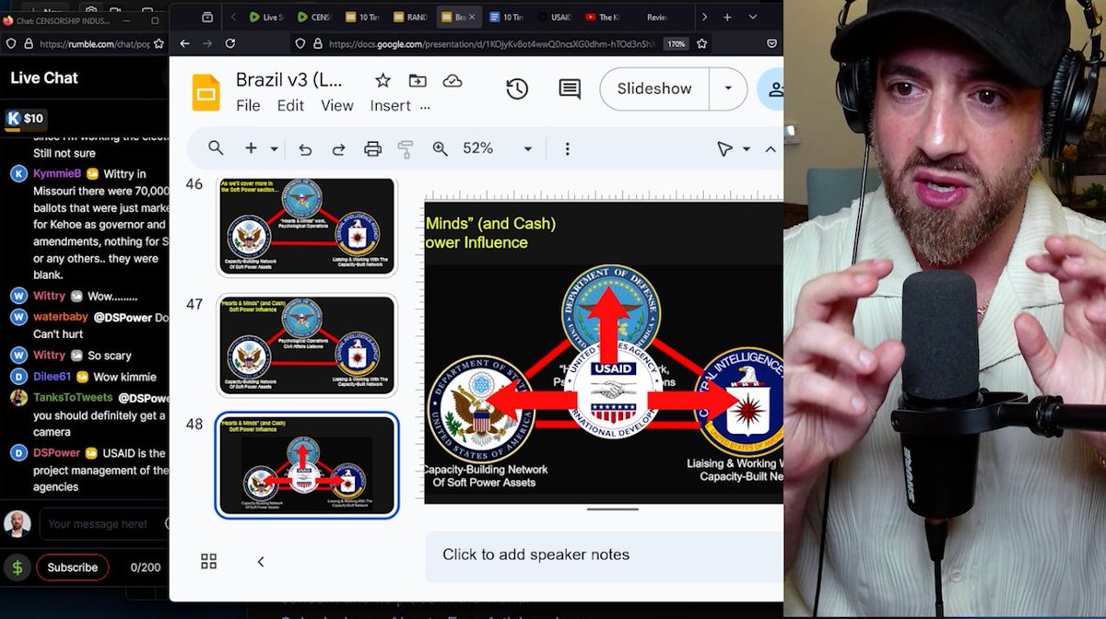The image size is (1106, 619).
Task: Open the comments panel icon
Action: pyautogui.click(x=570, y=88)
